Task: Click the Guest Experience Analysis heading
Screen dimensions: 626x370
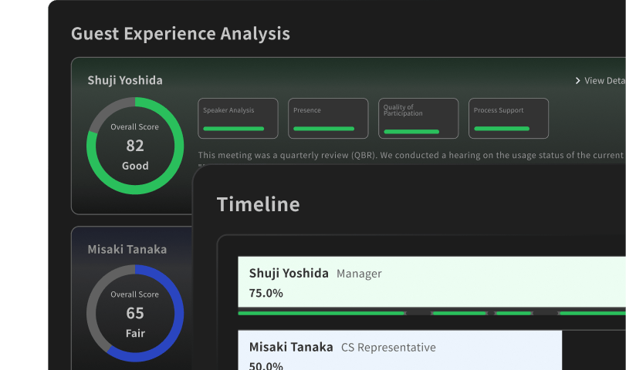Action: tap(181, 34)
